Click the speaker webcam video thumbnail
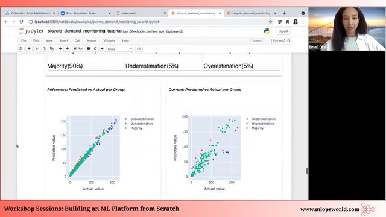This screenshot has height=217, width=386. coord(347,29)
